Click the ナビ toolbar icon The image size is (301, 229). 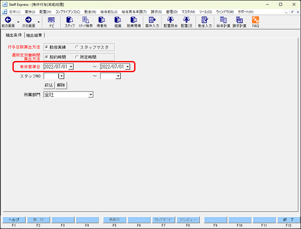51,21
